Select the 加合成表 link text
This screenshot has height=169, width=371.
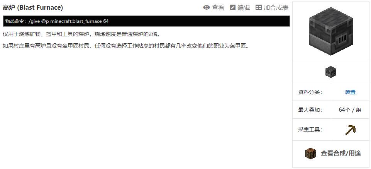point(276,8)
